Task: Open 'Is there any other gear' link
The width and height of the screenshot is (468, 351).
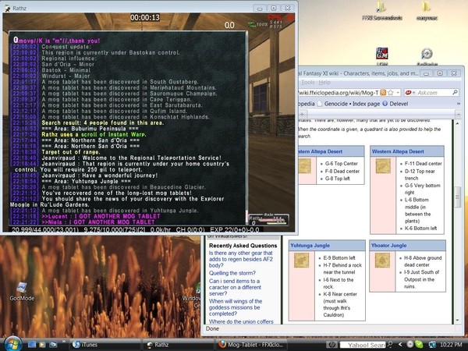Action: 241,259
